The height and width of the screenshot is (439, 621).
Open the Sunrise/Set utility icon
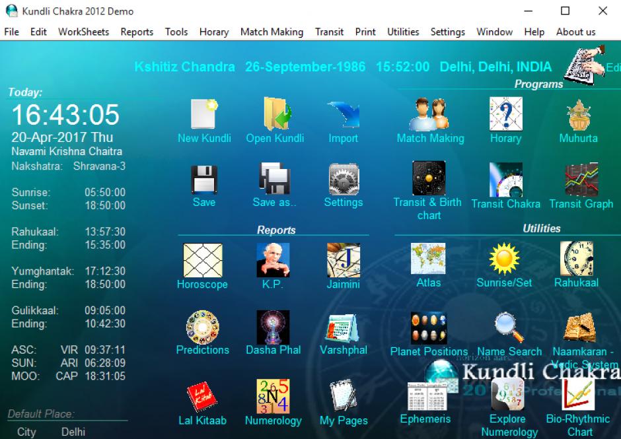(504, 259)
